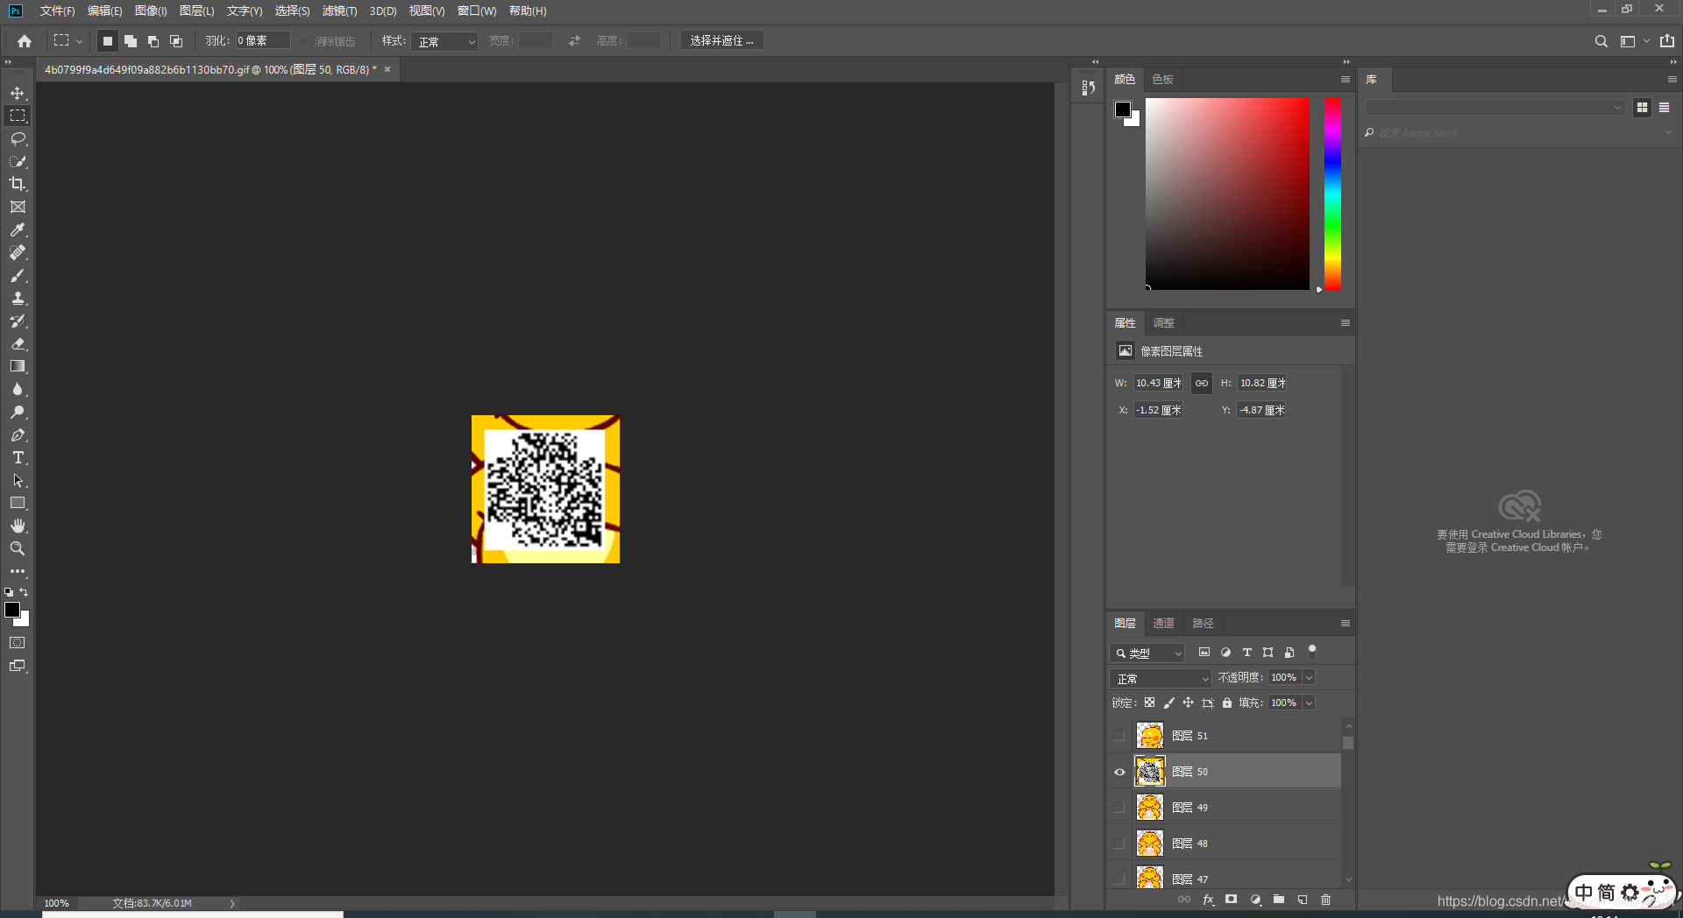
Task: Toggle lock all padlock icon
Action: [1227, 703]
